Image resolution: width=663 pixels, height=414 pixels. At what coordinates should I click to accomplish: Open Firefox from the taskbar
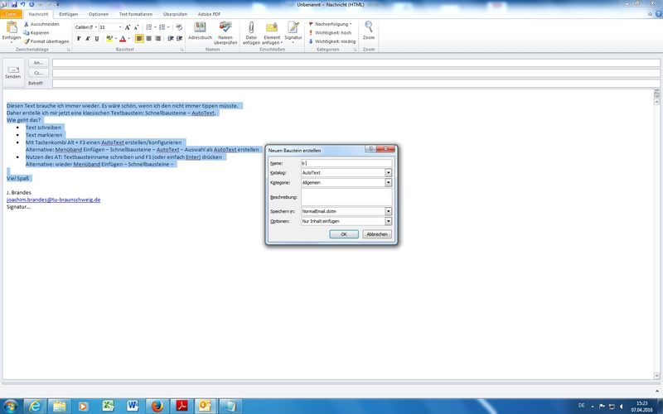pos(155,405)
